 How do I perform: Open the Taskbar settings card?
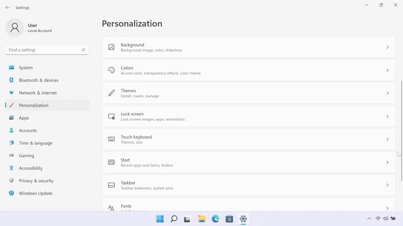point(249,185)
